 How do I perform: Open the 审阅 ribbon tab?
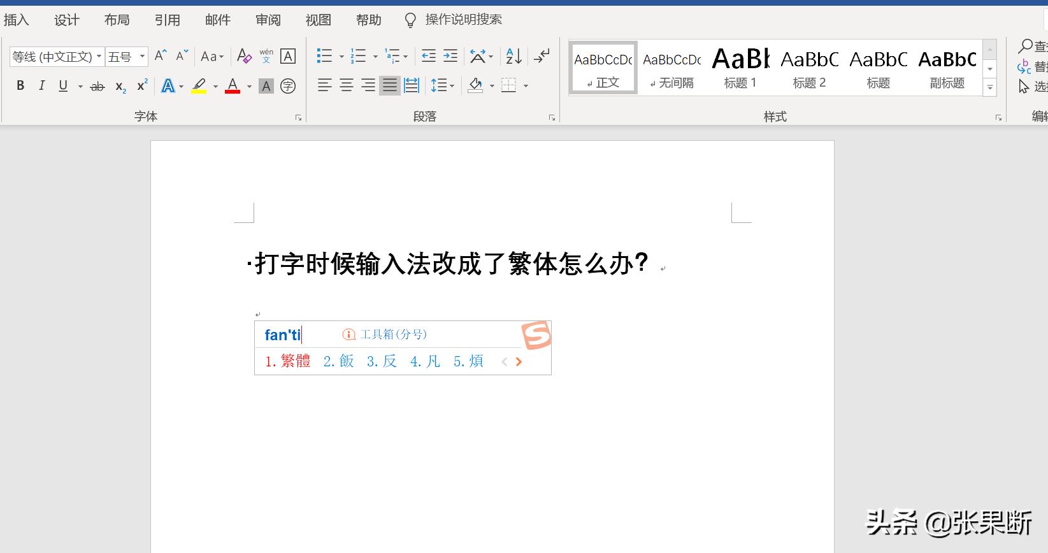pos(268,20)
